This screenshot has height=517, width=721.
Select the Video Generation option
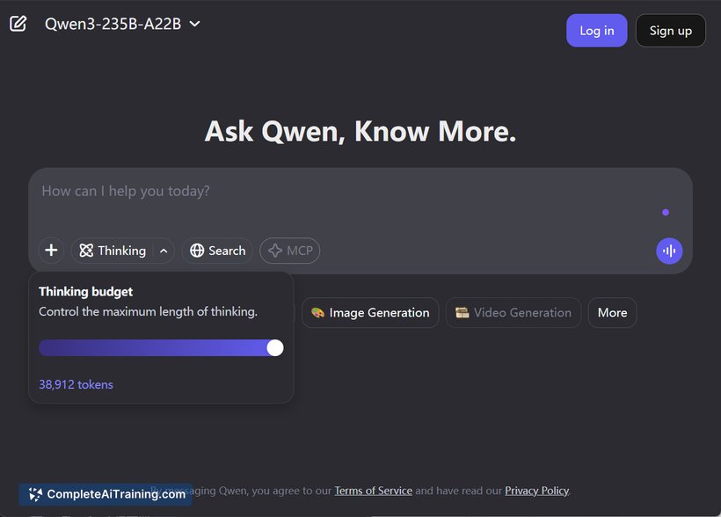513,313
